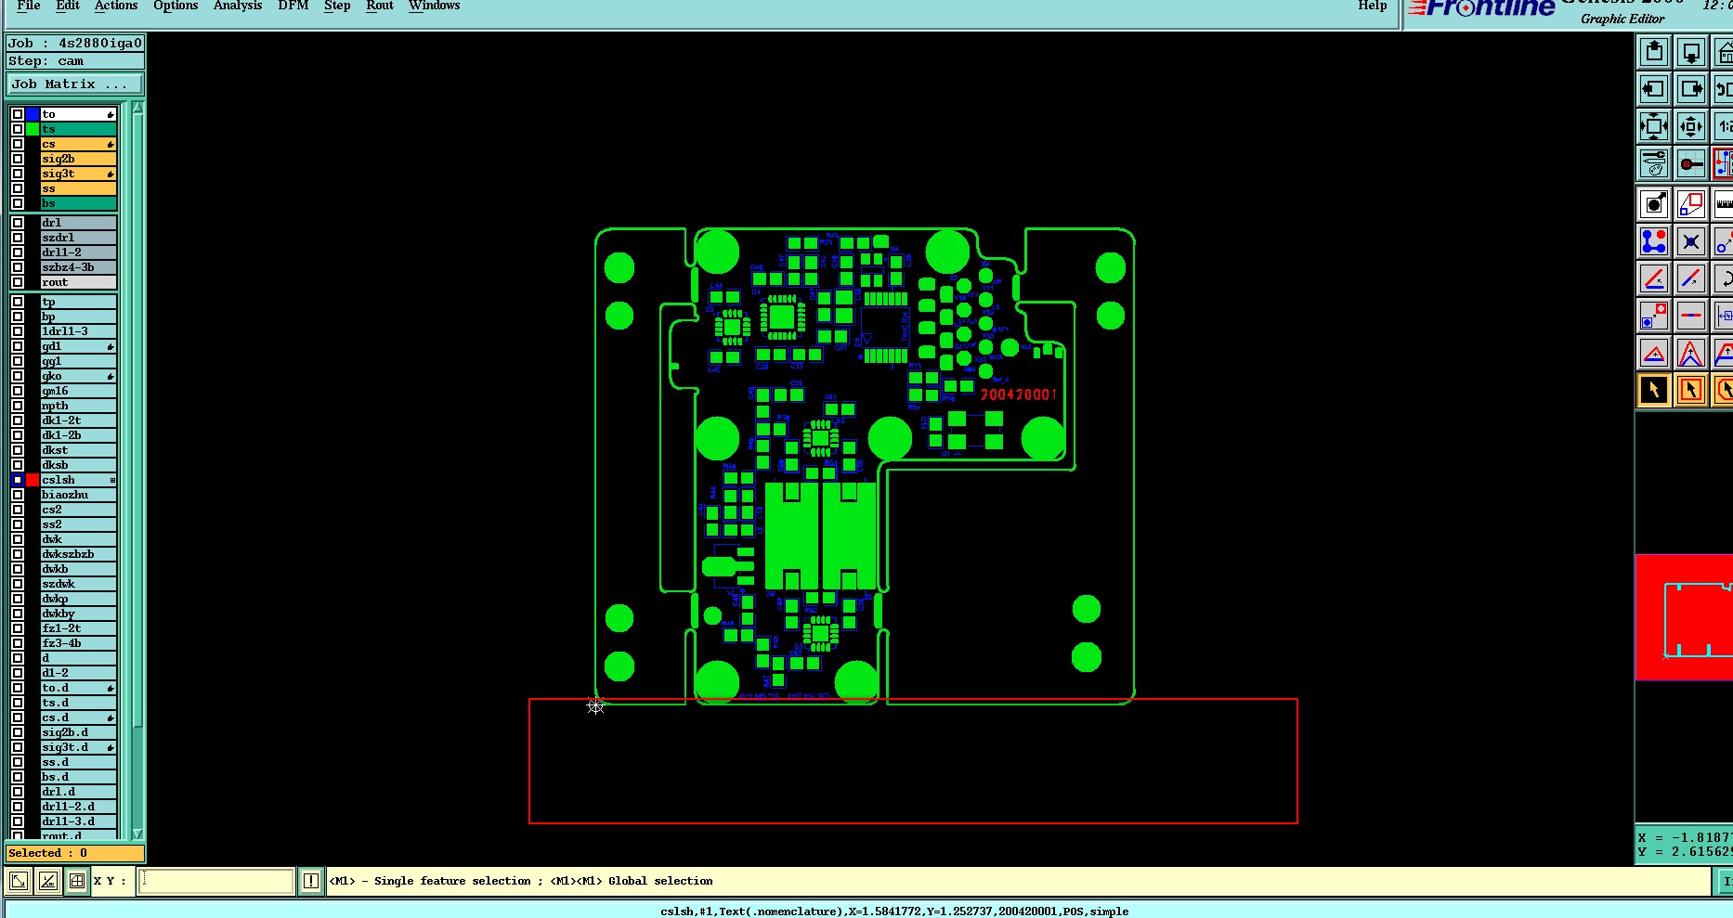Select the red angled line tool
This screenshot has height=918, width=1733.
1654,278
